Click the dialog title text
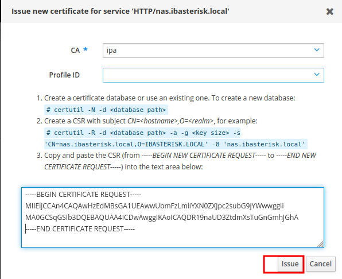 [x=121, y=11]
